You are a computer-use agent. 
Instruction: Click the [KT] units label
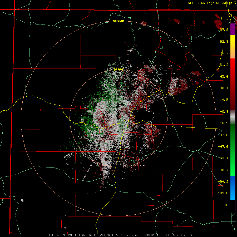tap(225, 18)
